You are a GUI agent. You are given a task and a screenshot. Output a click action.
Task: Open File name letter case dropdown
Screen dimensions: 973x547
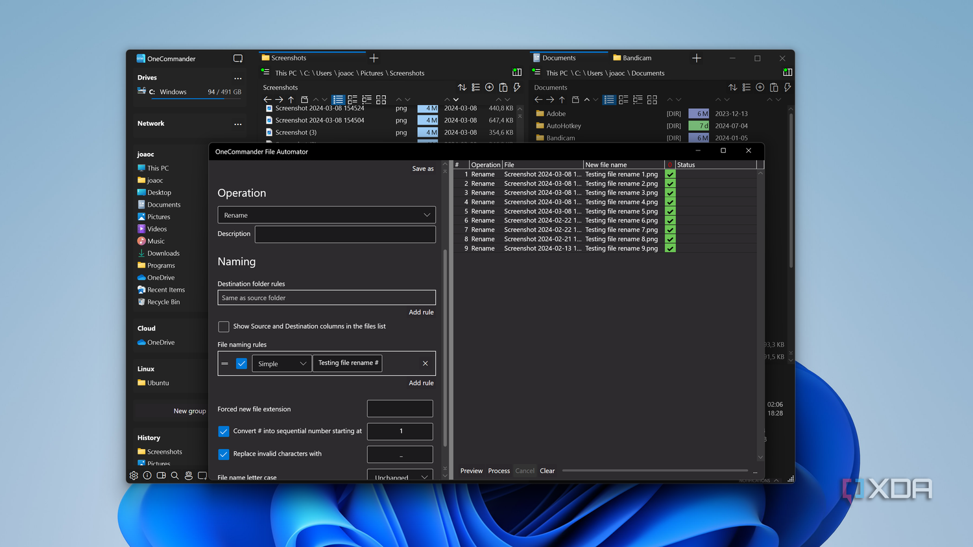pos(400,476)
